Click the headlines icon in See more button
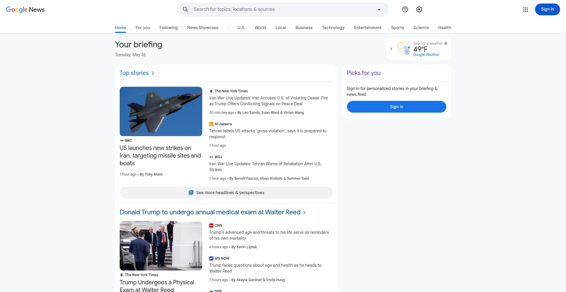Viewport: 566px width, 292px height. pos(191,193)
